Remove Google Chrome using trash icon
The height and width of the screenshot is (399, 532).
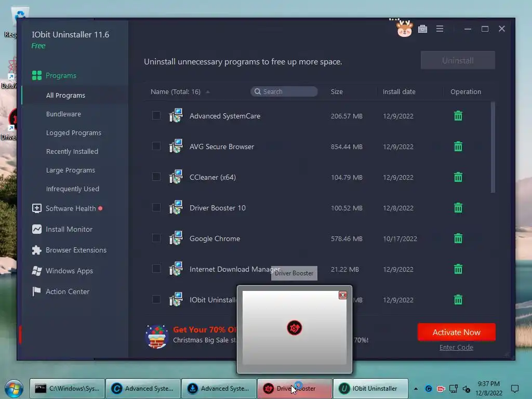(x=458, y=238)
